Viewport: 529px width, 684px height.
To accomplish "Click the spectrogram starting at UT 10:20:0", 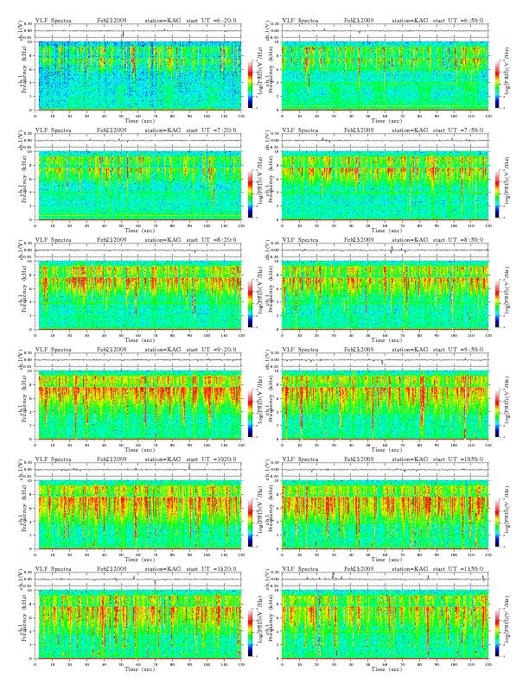I will 138,515.
